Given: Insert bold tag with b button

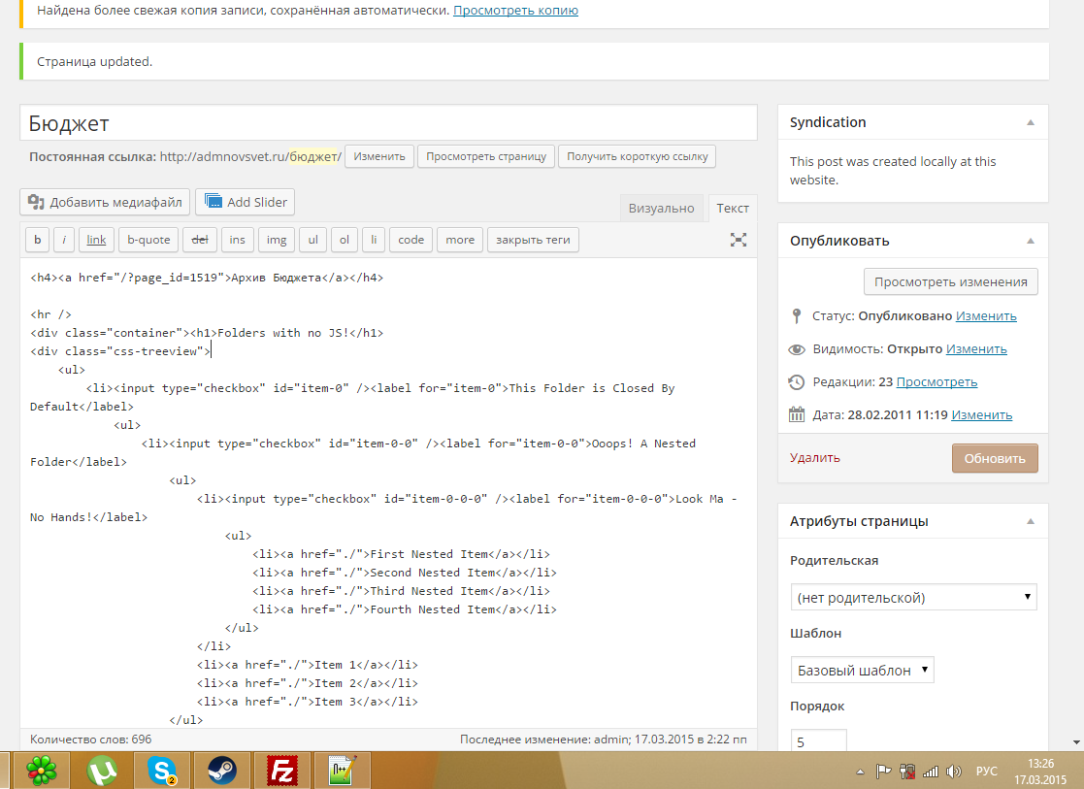Looking at the screenshot, I should (x=37, y=240).
